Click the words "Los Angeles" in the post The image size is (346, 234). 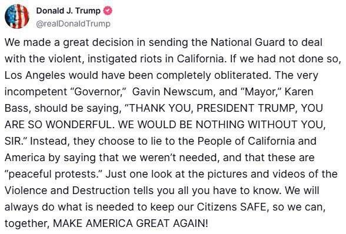coord(35,75)
